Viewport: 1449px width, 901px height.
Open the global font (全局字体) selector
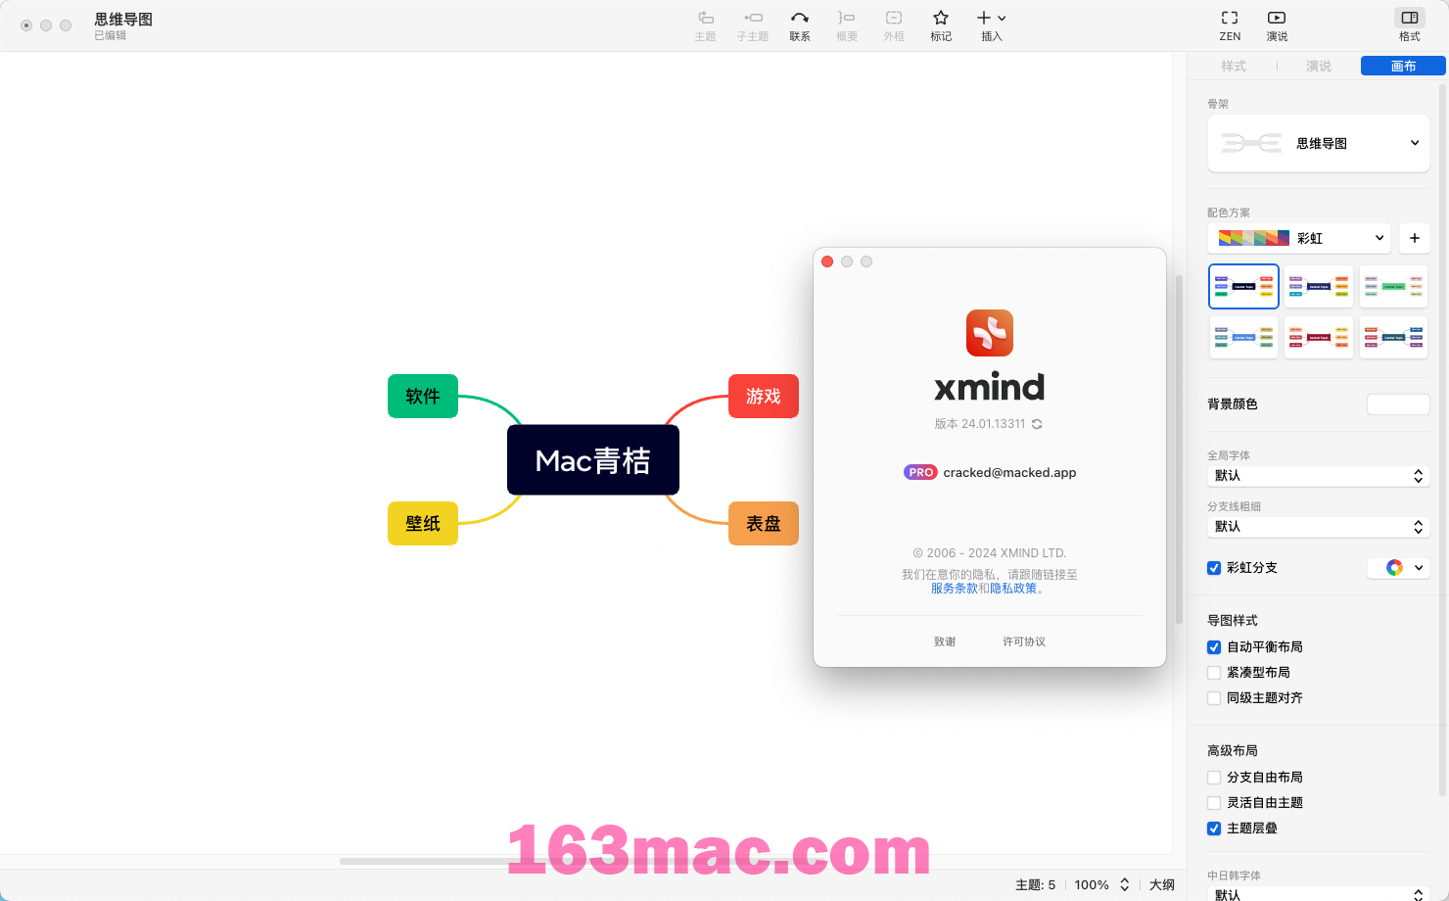coord(1319,476)
